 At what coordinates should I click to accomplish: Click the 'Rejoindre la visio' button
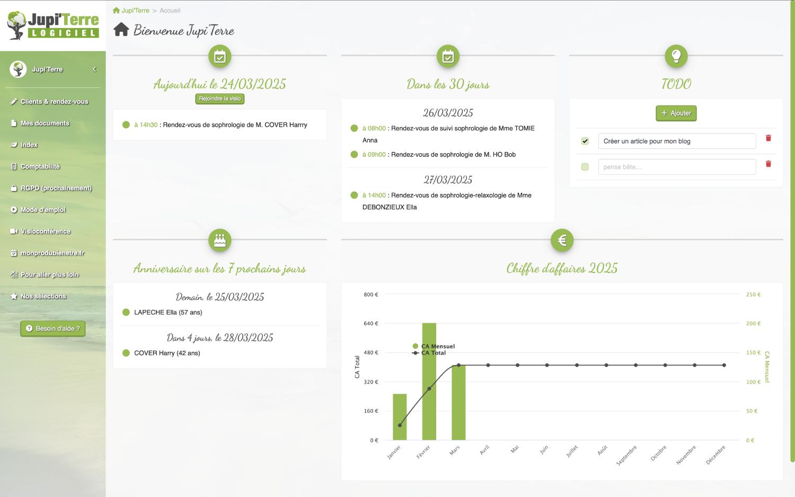click(x=219, y=99)
